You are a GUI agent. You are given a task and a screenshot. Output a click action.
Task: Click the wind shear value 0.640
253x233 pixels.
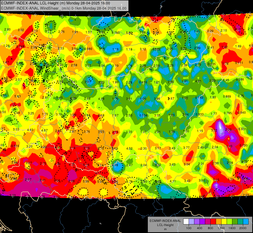(x=242, y=113)
